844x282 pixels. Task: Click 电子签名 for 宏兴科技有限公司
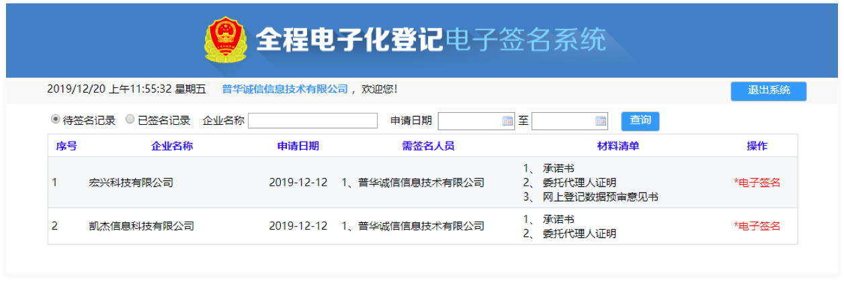coord(757,183)
